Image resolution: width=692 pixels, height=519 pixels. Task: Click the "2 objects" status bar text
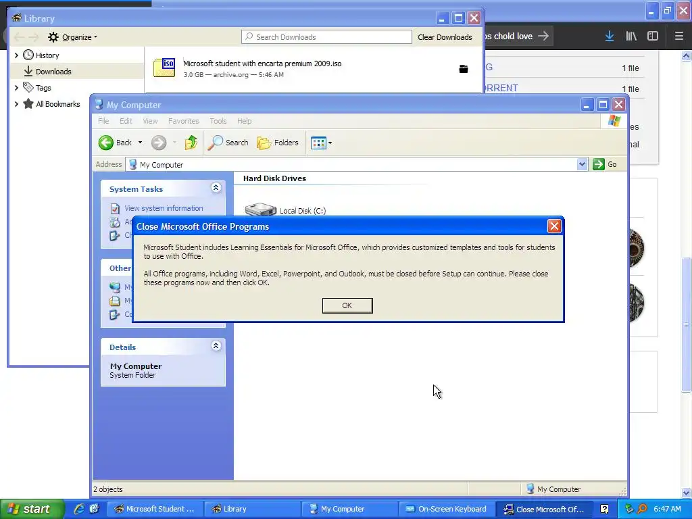108,489
